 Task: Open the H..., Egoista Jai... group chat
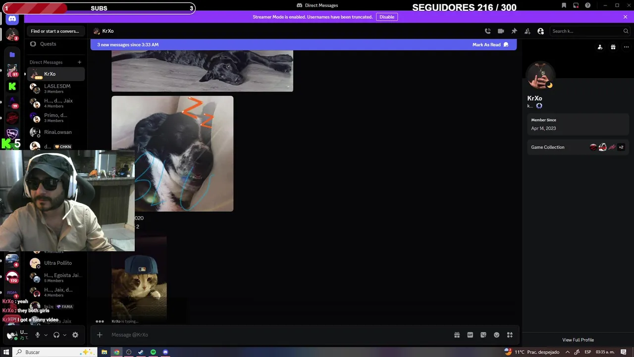click(55, 278)
